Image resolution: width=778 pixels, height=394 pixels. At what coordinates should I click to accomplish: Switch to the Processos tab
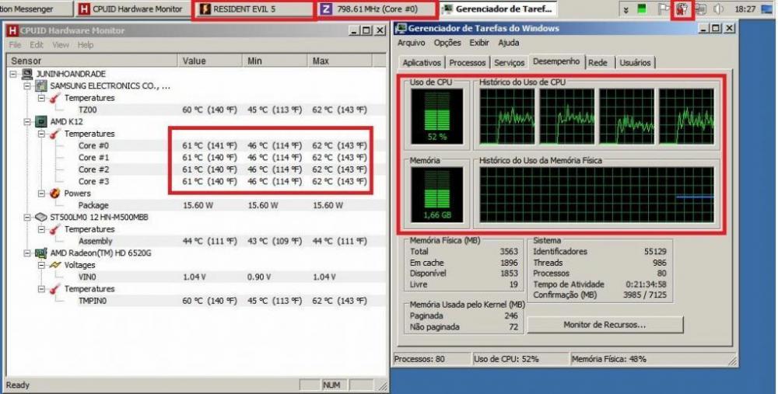coord(468,63)
